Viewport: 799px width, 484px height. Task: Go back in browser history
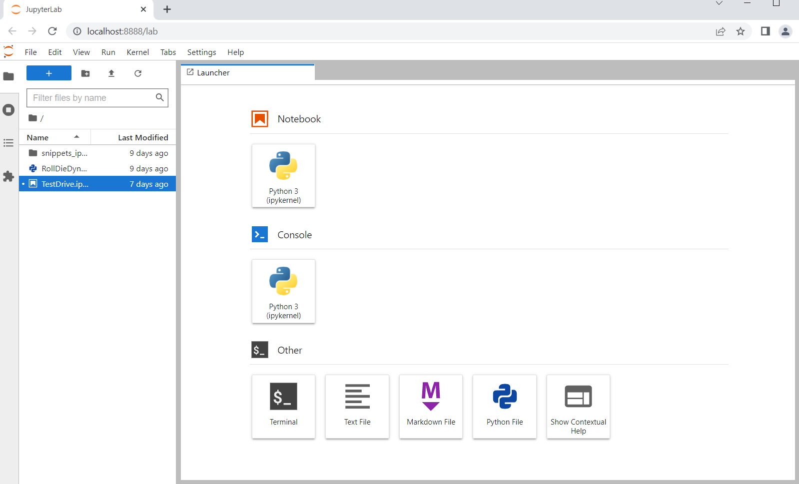(x=12, y=31)
